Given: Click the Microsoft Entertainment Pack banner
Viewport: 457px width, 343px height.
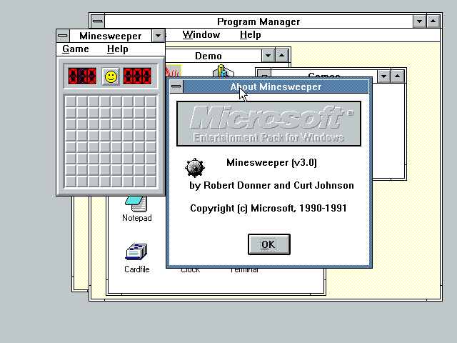Looking at the screenshot, I should pyautogui.click(x=268, y=124).
